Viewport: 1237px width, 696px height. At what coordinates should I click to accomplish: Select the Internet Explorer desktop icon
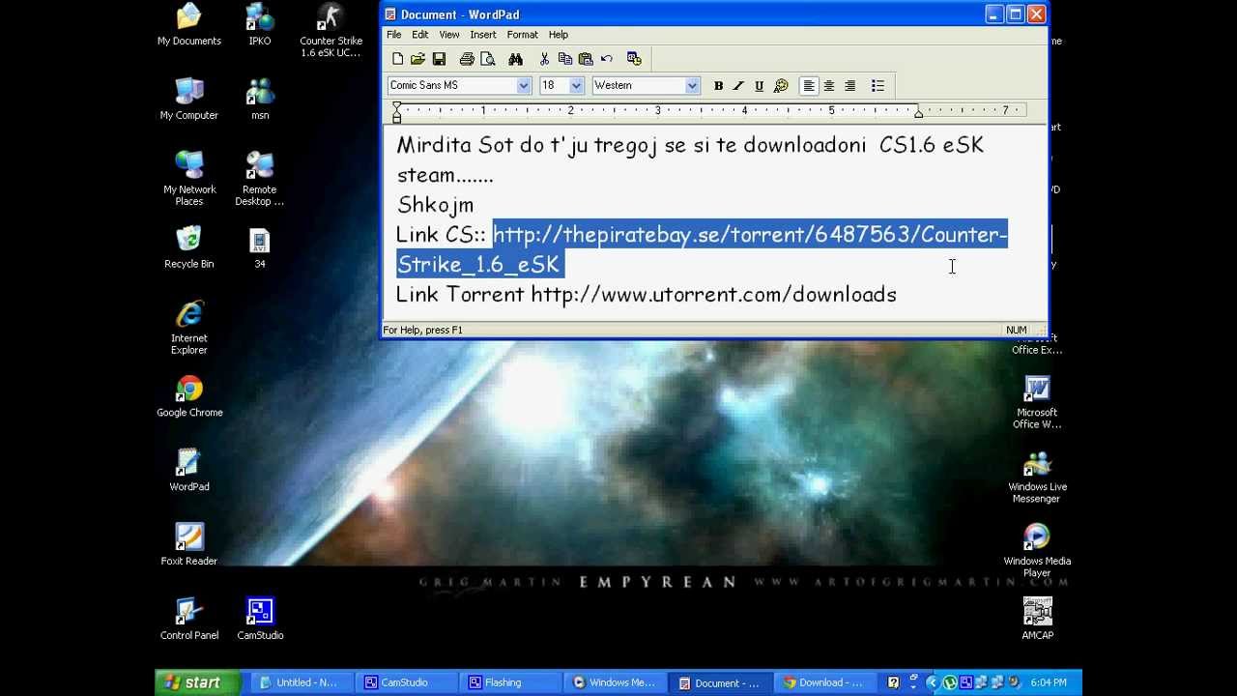click(189, 329)
